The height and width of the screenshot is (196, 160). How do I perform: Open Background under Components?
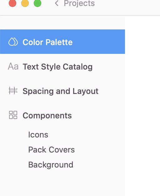pyautogui.click(x=51, y=165)
